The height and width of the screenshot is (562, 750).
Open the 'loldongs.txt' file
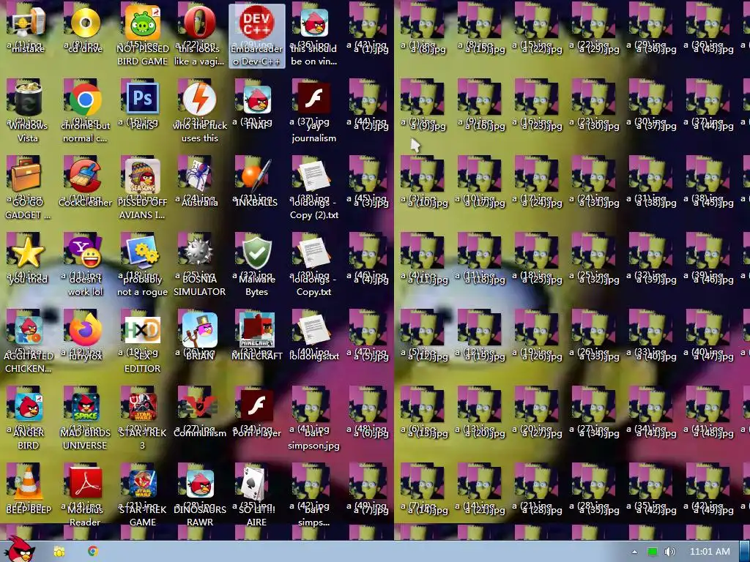tap(313, 330)
